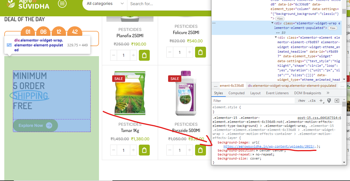The image size is (350, 181).
Task: Click the countdown value 42
Action: [75, 32]
